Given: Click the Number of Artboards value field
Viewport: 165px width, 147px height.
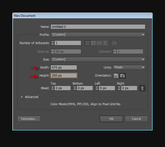Looking at the screenshot, I should click(x=68, y=43).
